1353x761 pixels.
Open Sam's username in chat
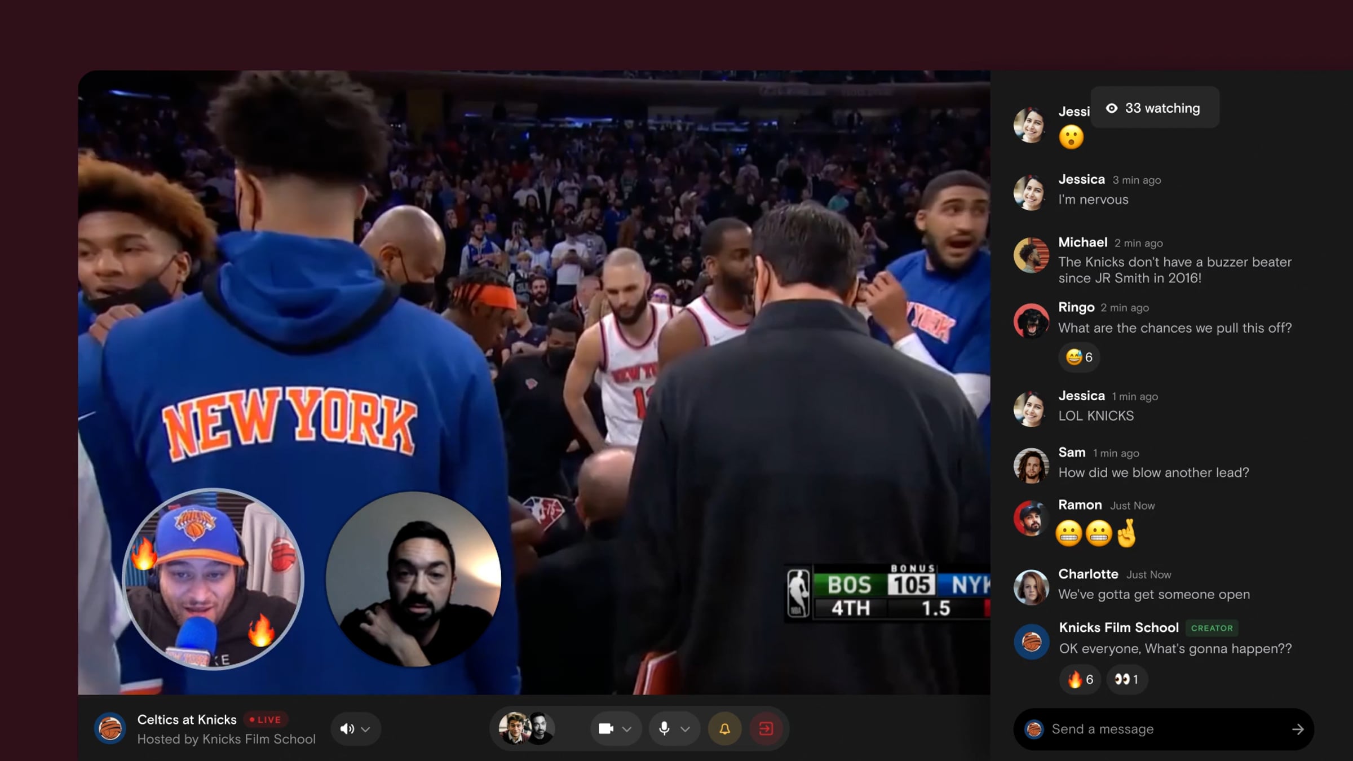(1072, 452)
